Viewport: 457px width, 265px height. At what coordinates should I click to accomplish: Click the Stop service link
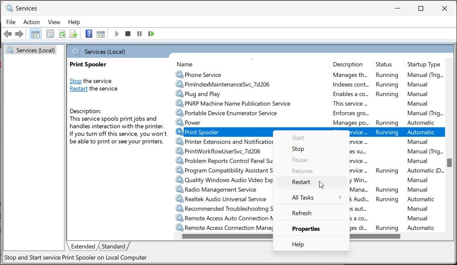click(x=75, y=81)
